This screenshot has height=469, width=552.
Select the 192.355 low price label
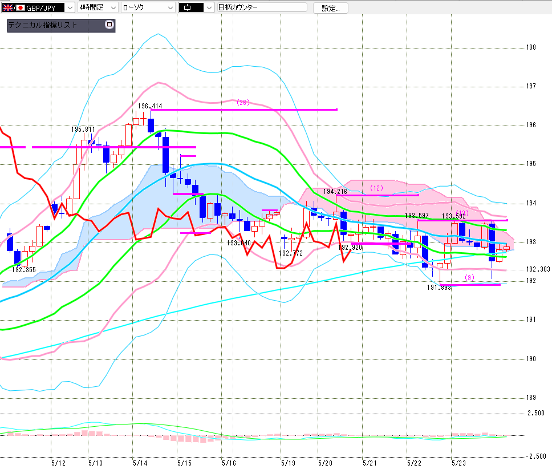pos(24,270)
